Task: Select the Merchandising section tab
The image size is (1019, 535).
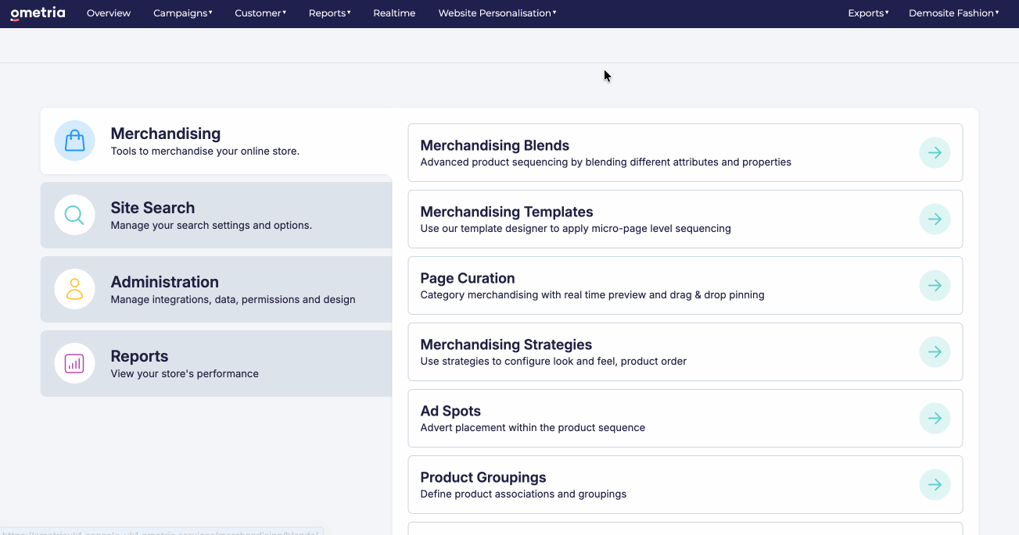Action: click(x=217, y=141)
